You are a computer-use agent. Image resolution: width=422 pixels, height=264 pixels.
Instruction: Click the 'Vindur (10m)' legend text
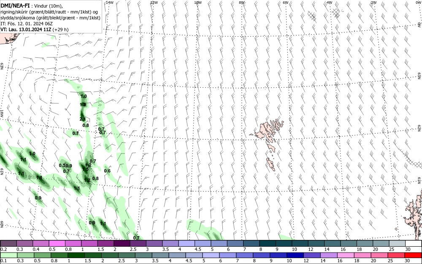[49, 6]
